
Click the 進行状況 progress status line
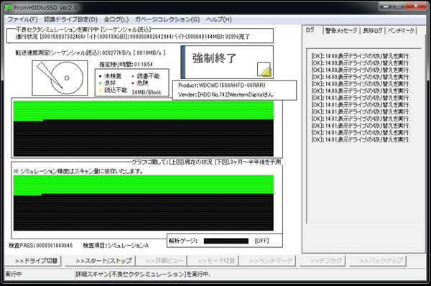(133, 37)
